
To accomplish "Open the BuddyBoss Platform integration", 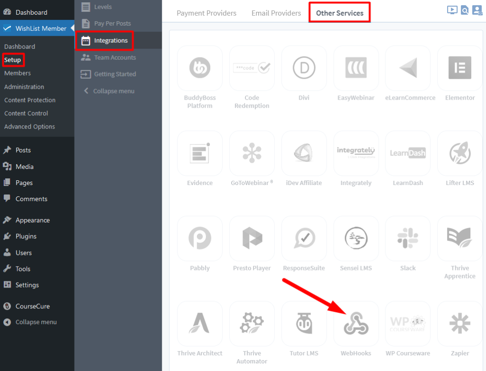I will tap(200, 68).
